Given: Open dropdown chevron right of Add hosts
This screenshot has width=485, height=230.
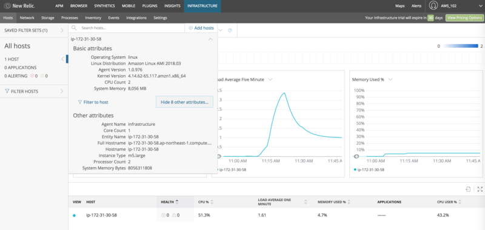Looking at the screenshot, I should tap(221, 30).
